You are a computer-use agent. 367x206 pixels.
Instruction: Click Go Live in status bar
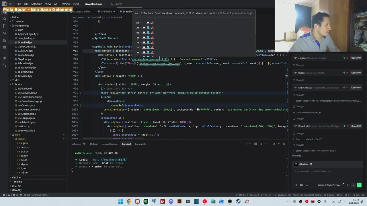click(x=329, y=195)
